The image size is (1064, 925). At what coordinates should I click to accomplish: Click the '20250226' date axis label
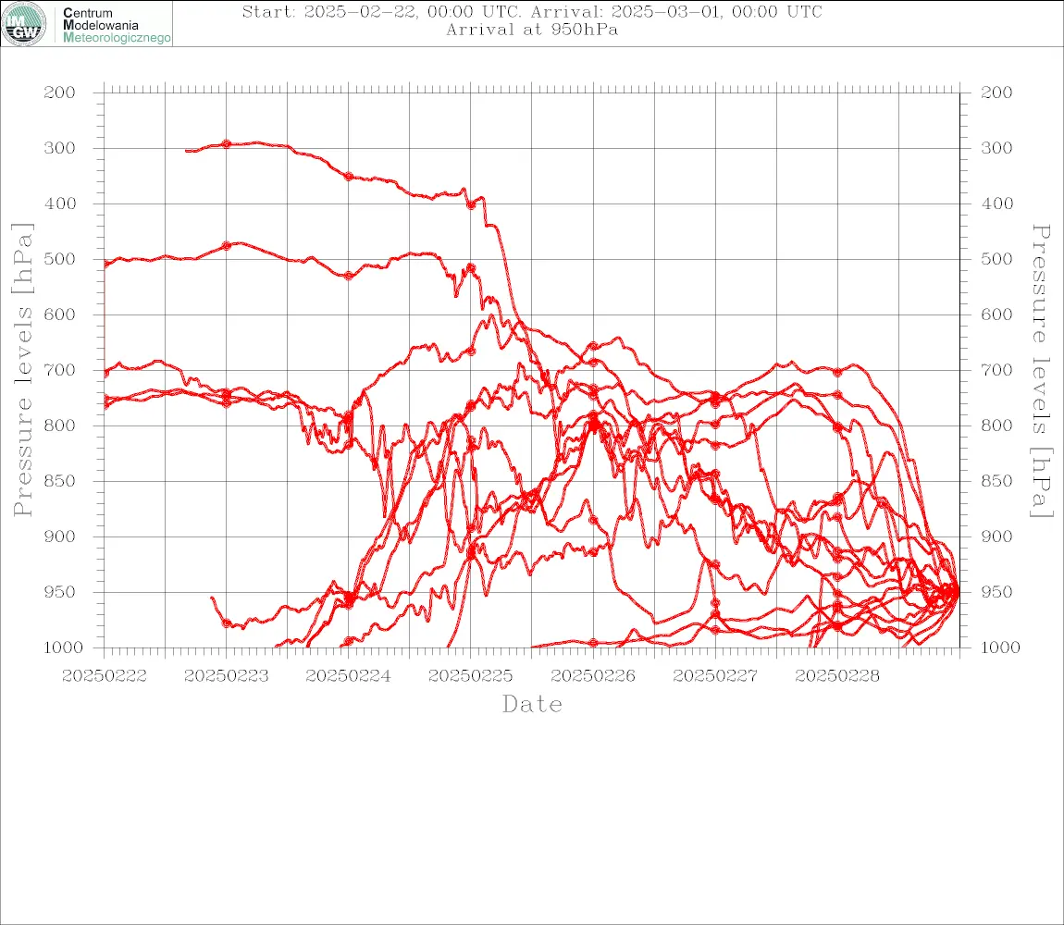[593, 676]
